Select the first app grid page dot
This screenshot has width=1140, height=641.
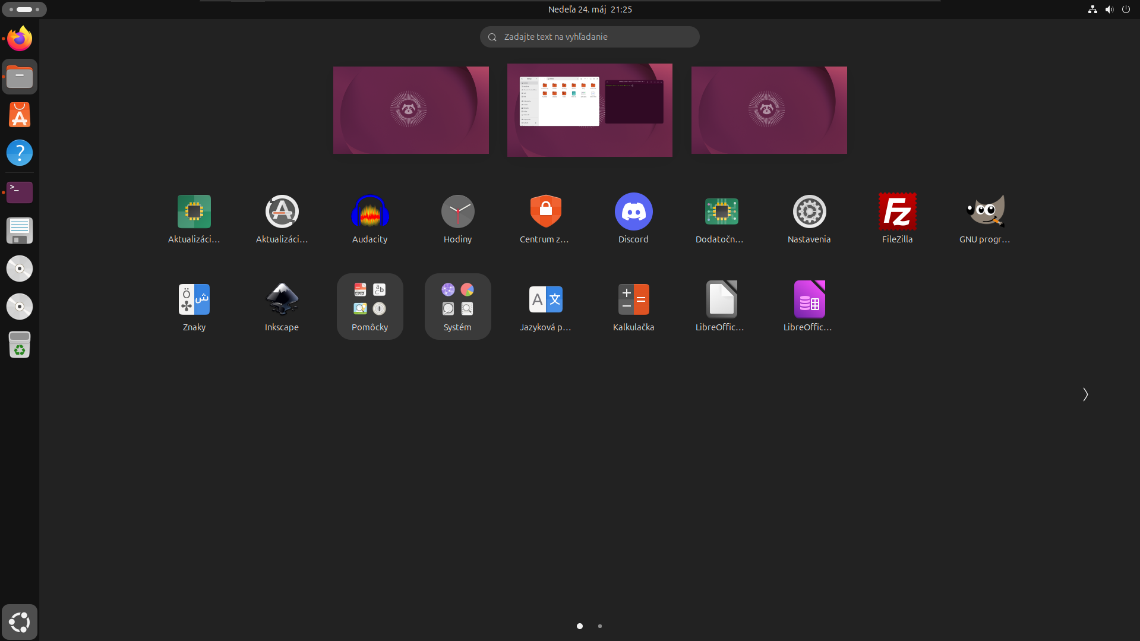(x=580, y=626)
